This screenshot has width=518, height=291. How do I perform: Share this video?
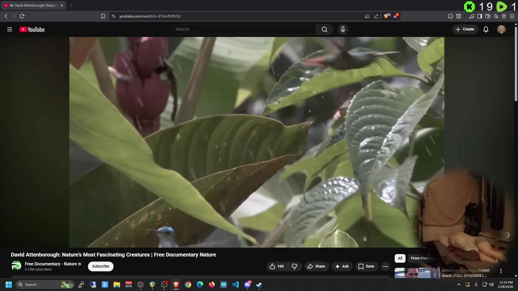pos(316,266)
